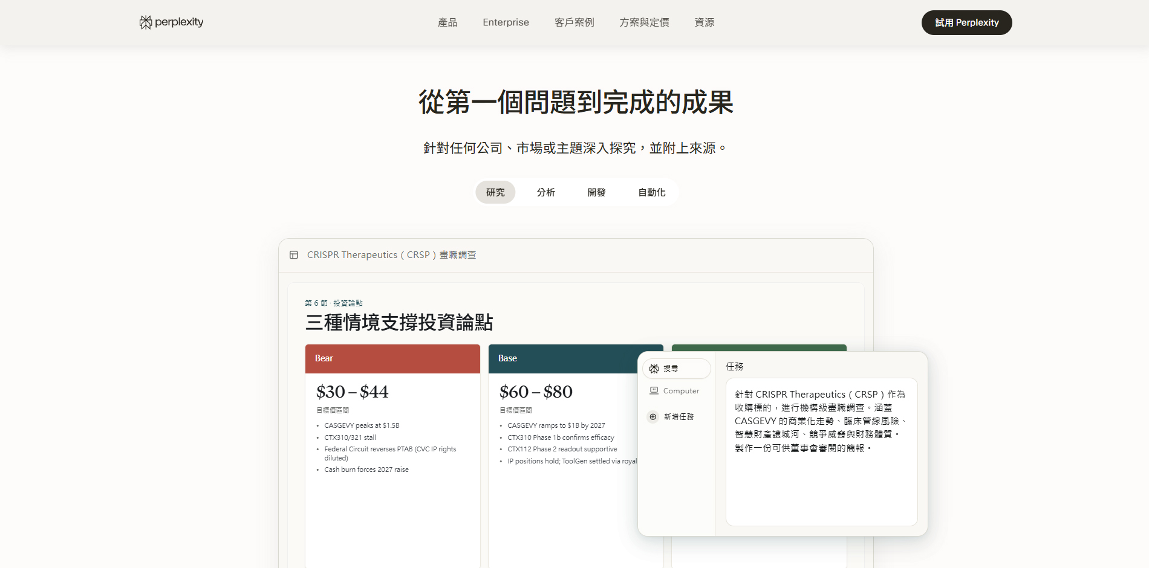Click the main headline 從第一個問題到完成的成果

pyautogui.click(x=576, y=102)
